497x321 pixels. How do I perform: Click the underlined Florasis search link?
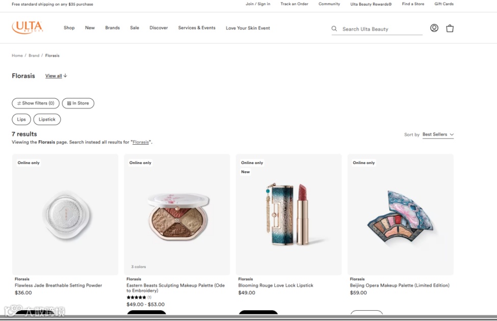pos(140,142)
